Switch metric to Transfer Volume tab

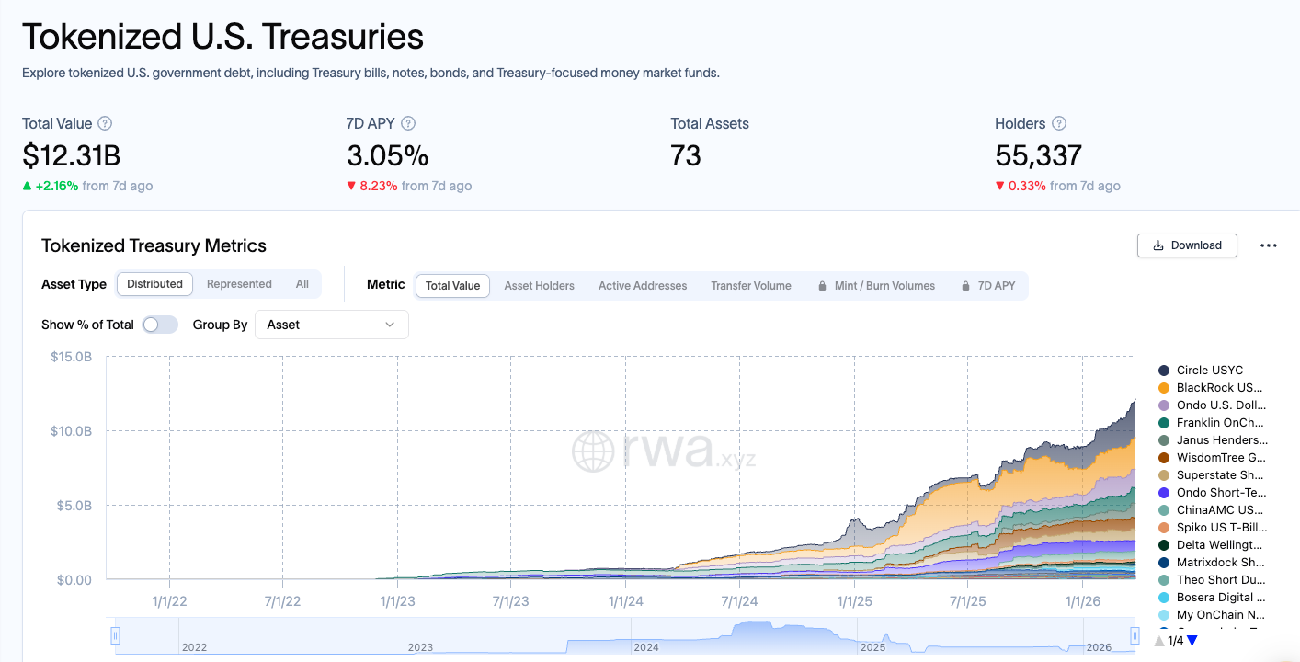[750, 286]
